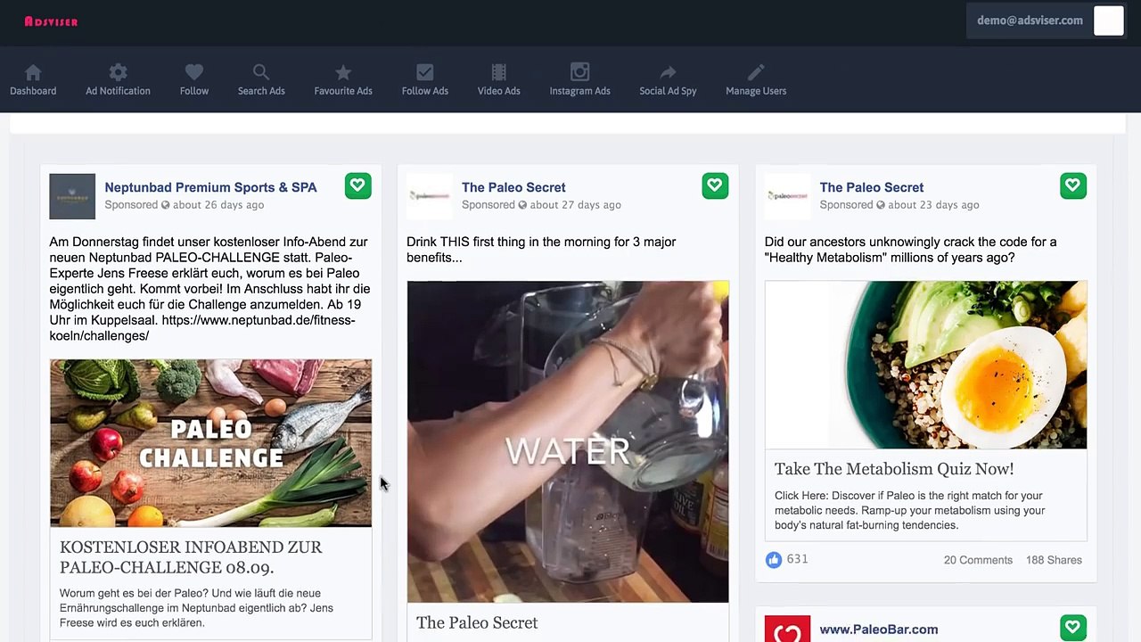This screenshot has height=642, width=1141.
Task: Click the Adsviser logo
Action: point(51,21)
